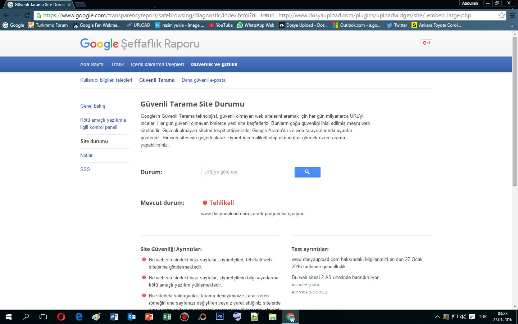Open the Trafik menu item

point(117,64)
